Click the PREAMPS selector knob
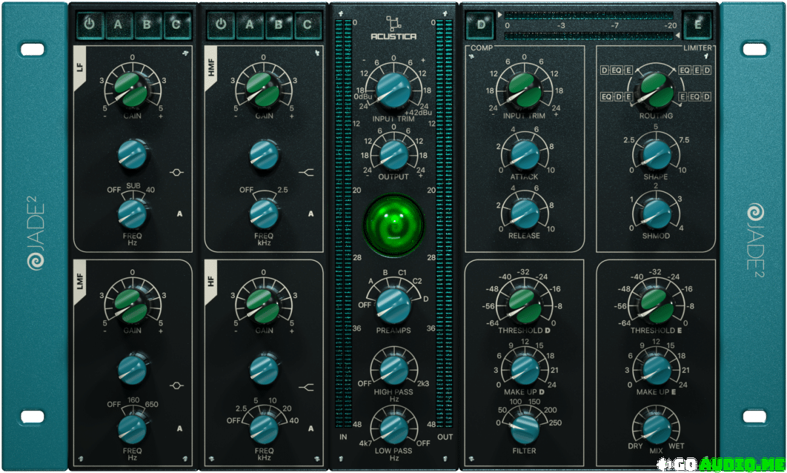Screen dimensions: 787x473 click(x=393, y=303)
